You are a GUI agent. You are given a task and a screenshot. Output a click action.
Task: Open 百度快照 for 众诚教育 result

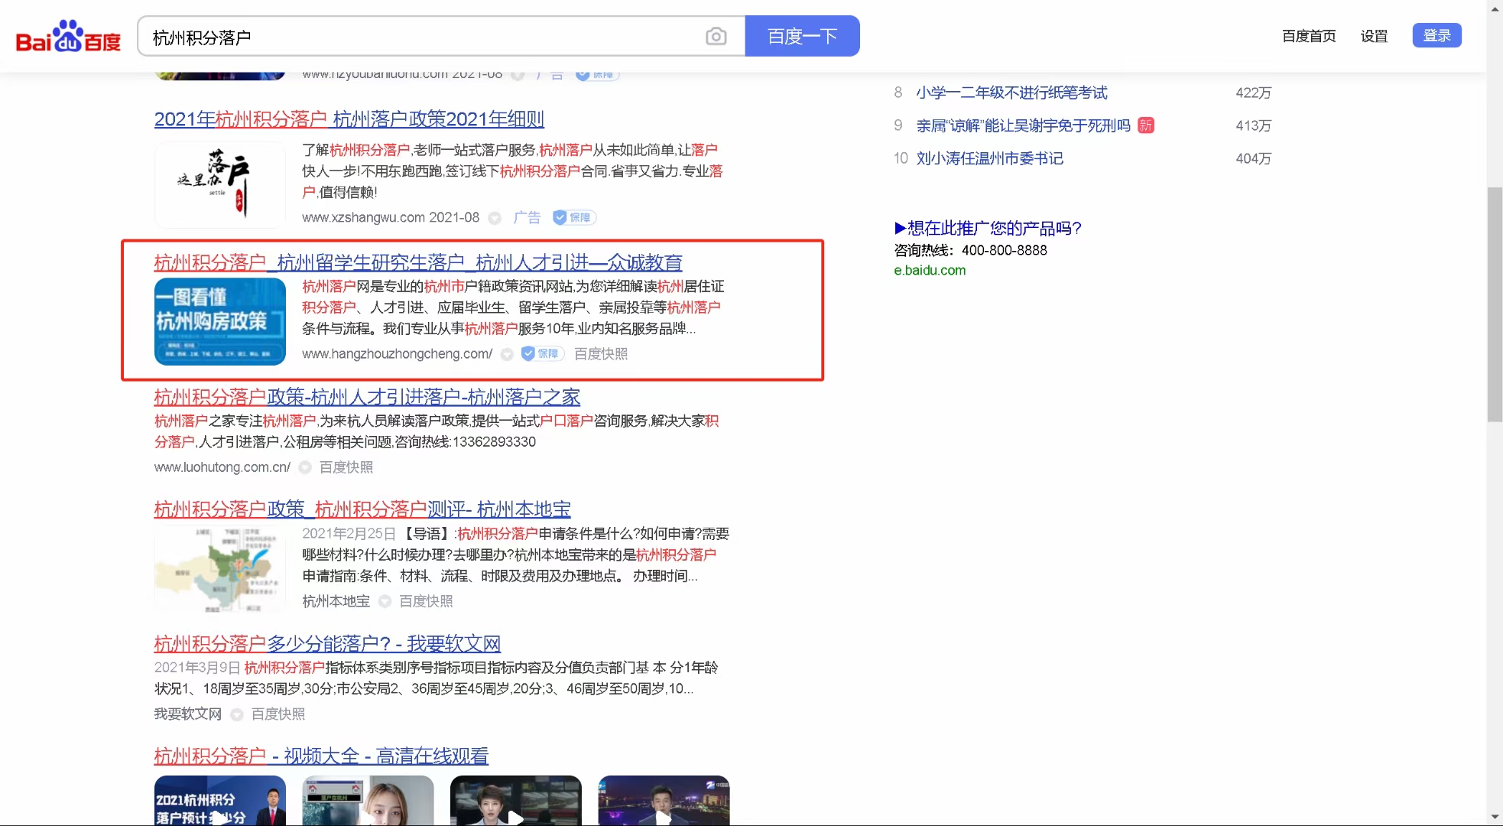tap(601, 354)
